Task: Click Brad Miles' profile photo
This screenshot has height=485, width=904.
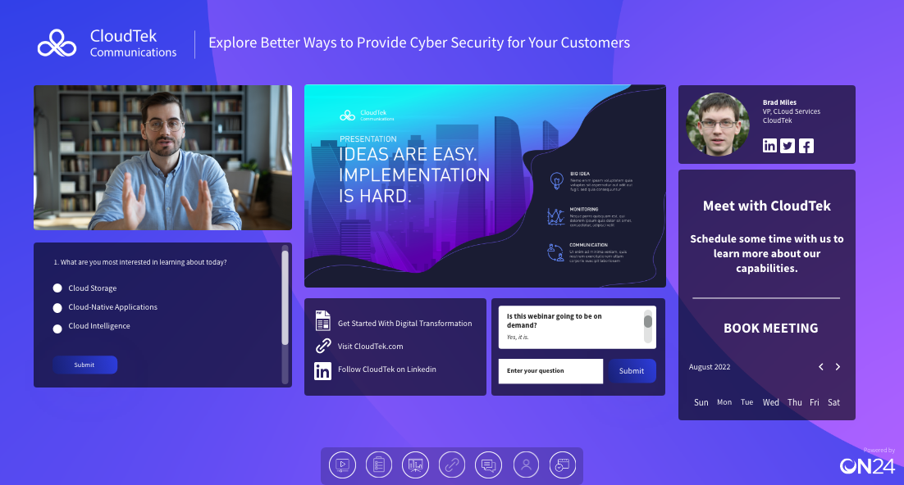Action: (718, 125)
